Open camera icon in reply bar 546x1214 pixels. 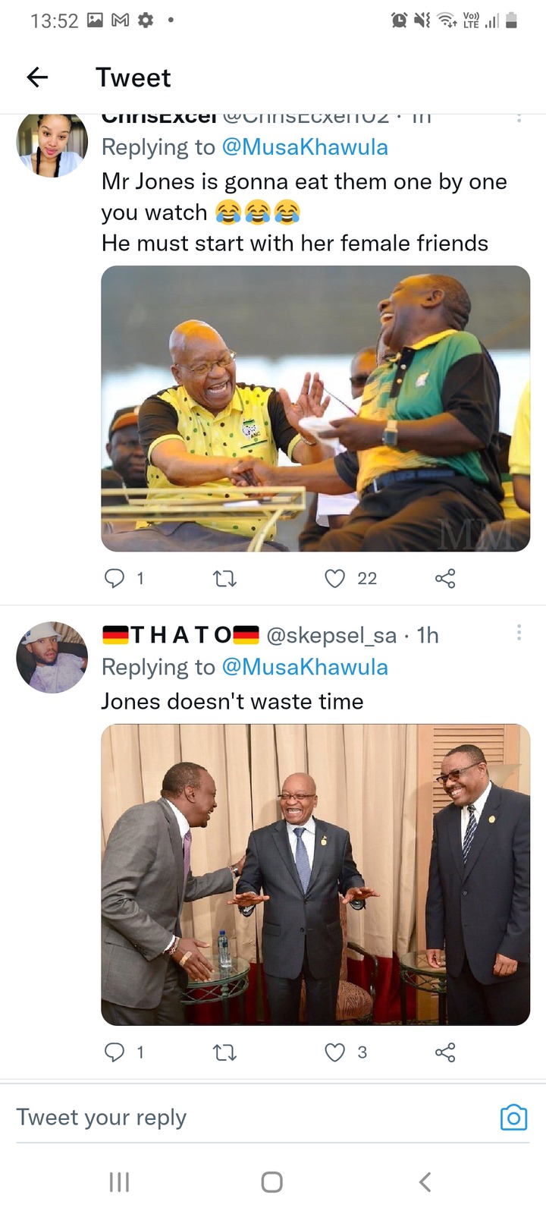(x=513, y=1117)
